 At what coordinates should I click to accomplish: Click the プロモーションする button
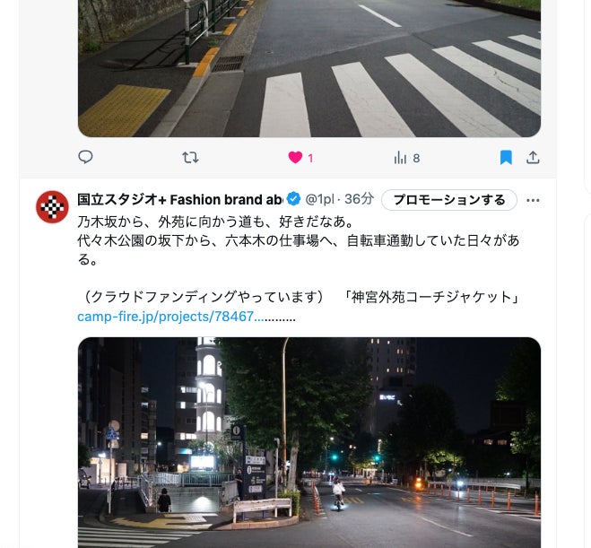pyautogui.click(x=449, y=200)
